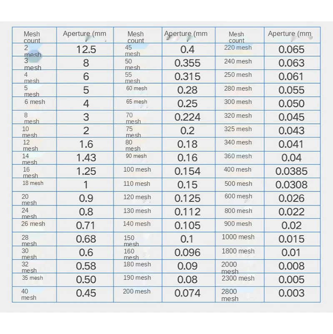This screenshot has height=334, width=333.
Task: Click the 0.003 aperture value
Action: 291,293
